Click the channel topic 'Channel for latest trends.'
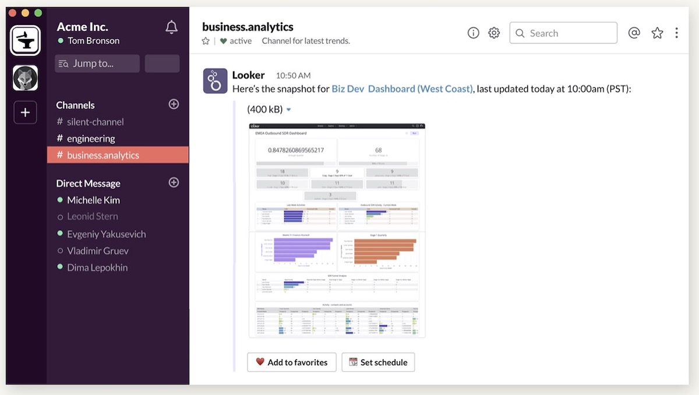This screenshot has width=699, height=395. point(306,41)
